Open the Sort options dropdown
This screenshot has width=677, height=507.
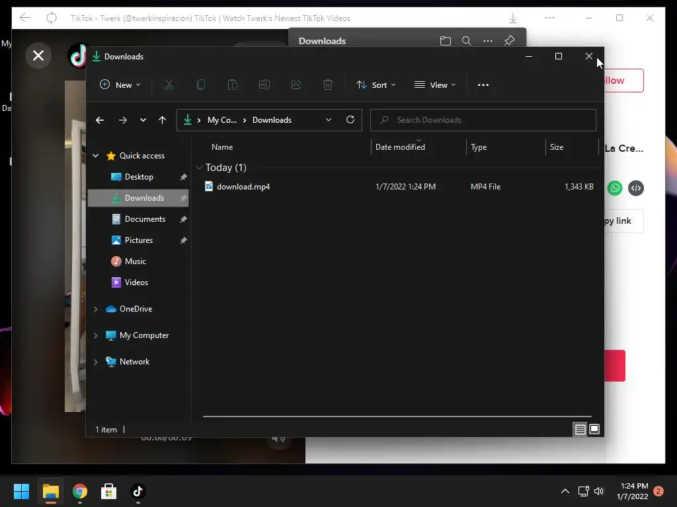pyautogui.click(x=376, y=85)
